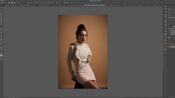The width and height of the screenshot is (175, 98).
Task: Toggle lock transparent pixels in Layers
Action: pos(170,44)
